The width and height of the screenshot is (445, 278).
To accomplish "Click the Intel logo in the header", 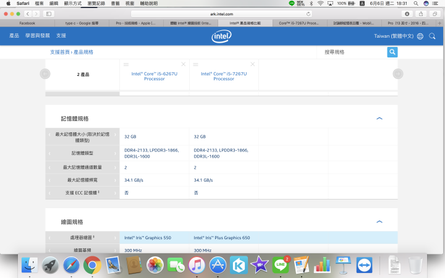I will pyautogui.click(x=222, y=36).
